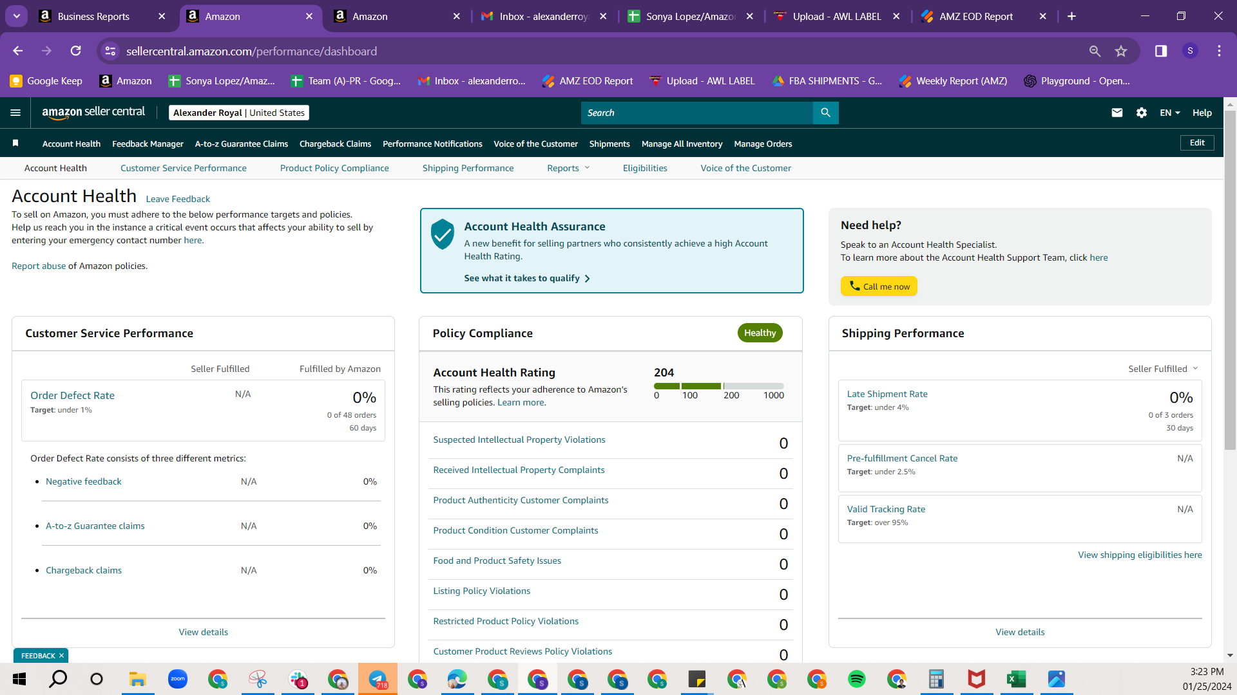
Task: Click the Seller Central Search field
Action: (x=697, y=113)
